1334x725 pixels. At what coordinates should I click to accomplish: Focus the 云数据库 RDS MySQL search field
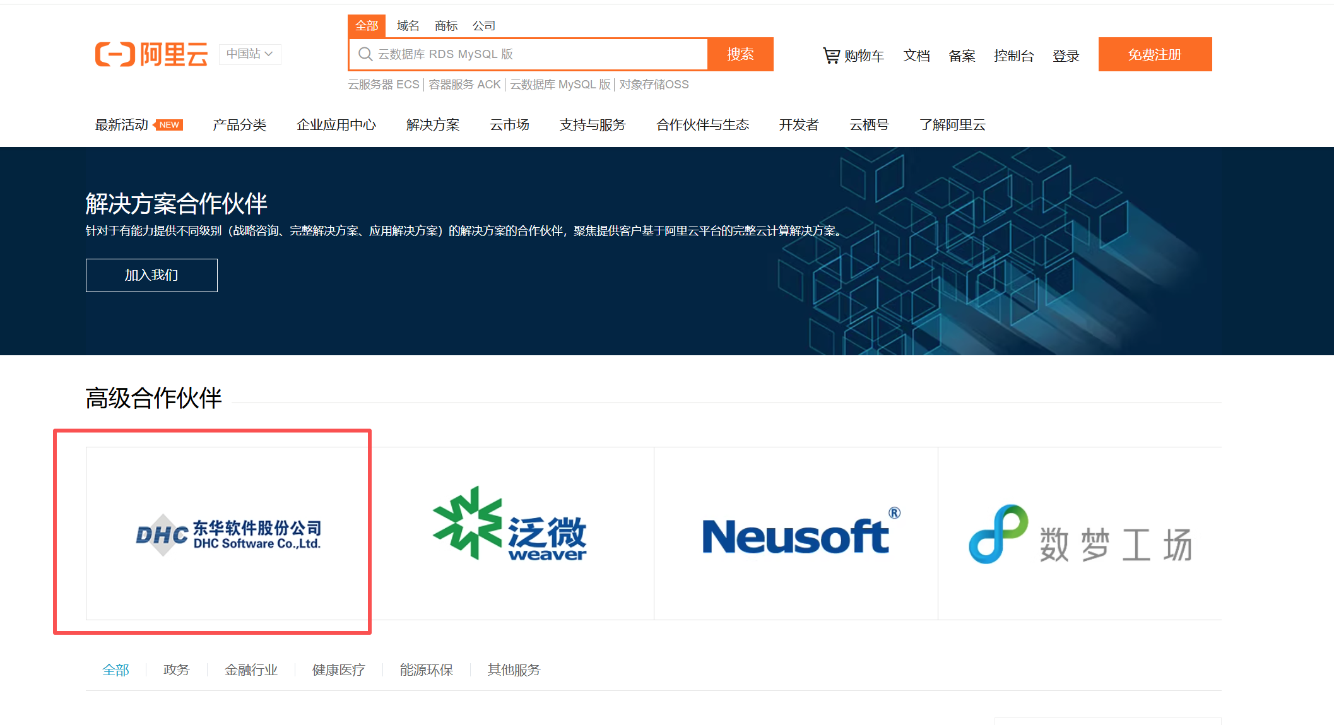[529, 54]
